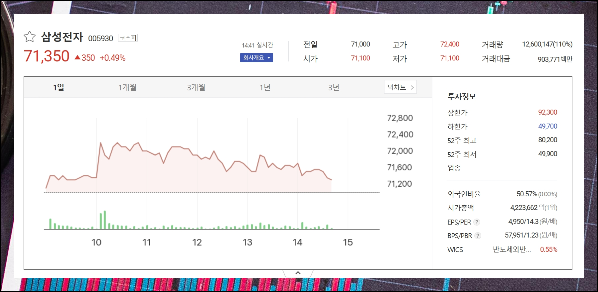Click the 반도체와반... WICS sector link
The image size is (598, 292).
(x=512, y=249)
